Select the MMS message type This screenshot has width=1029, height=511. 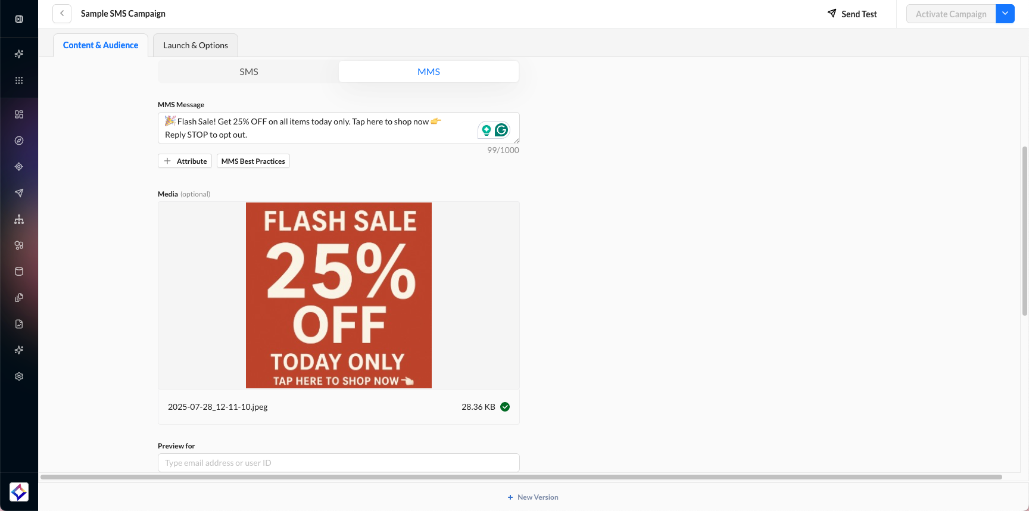click(x=429, y=71)
